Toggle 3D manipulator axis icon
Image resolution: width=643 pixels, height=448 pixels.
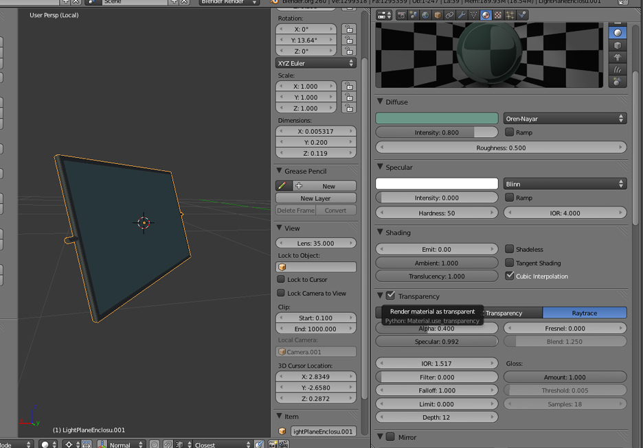102,445
